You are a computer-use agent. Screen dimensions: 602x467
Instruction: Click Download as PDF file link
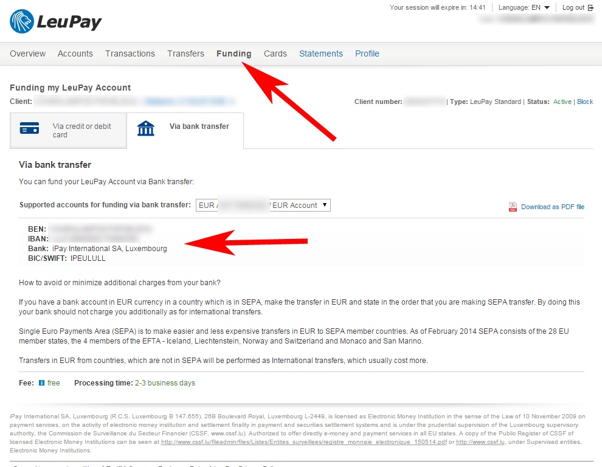(553, 207)
